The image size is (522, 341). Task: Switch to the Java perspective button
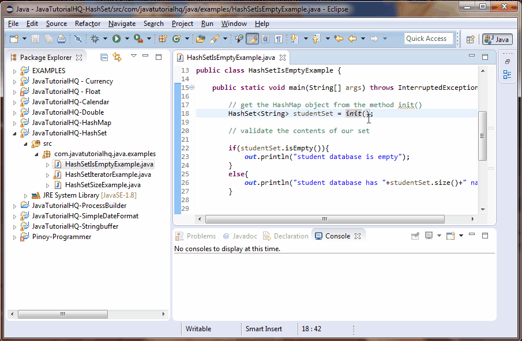496,40
